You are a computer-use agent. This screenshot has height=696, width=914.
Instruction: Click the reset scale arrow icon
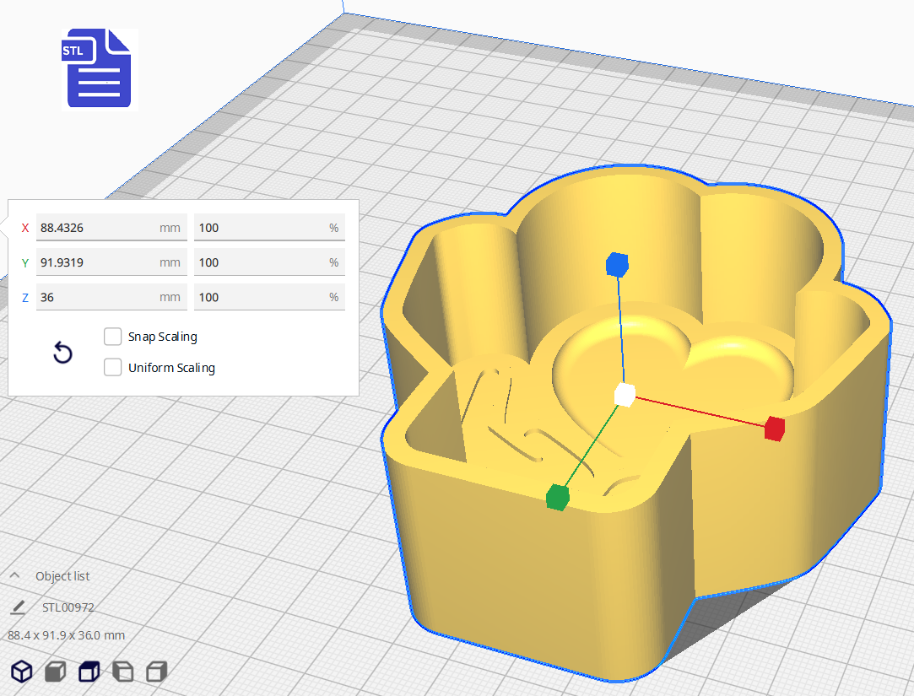[62, 353]
